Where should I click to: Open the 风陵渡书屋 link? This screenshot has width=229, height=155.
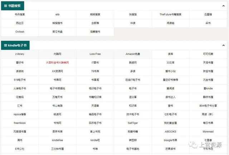[x=20, y=132]
